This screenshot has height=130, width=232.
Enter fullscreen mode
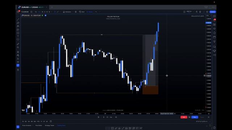coord(204,12)
